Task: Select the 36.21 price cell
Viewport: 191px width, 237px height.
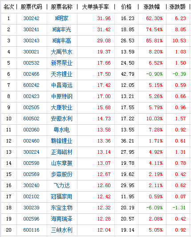Action: [127, 141]
